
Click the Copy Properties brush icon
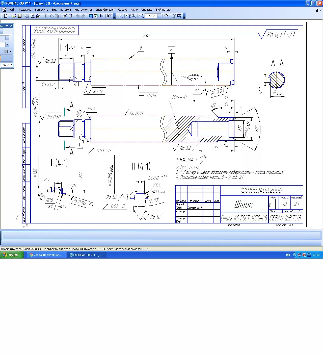click(x=65, y=16)
